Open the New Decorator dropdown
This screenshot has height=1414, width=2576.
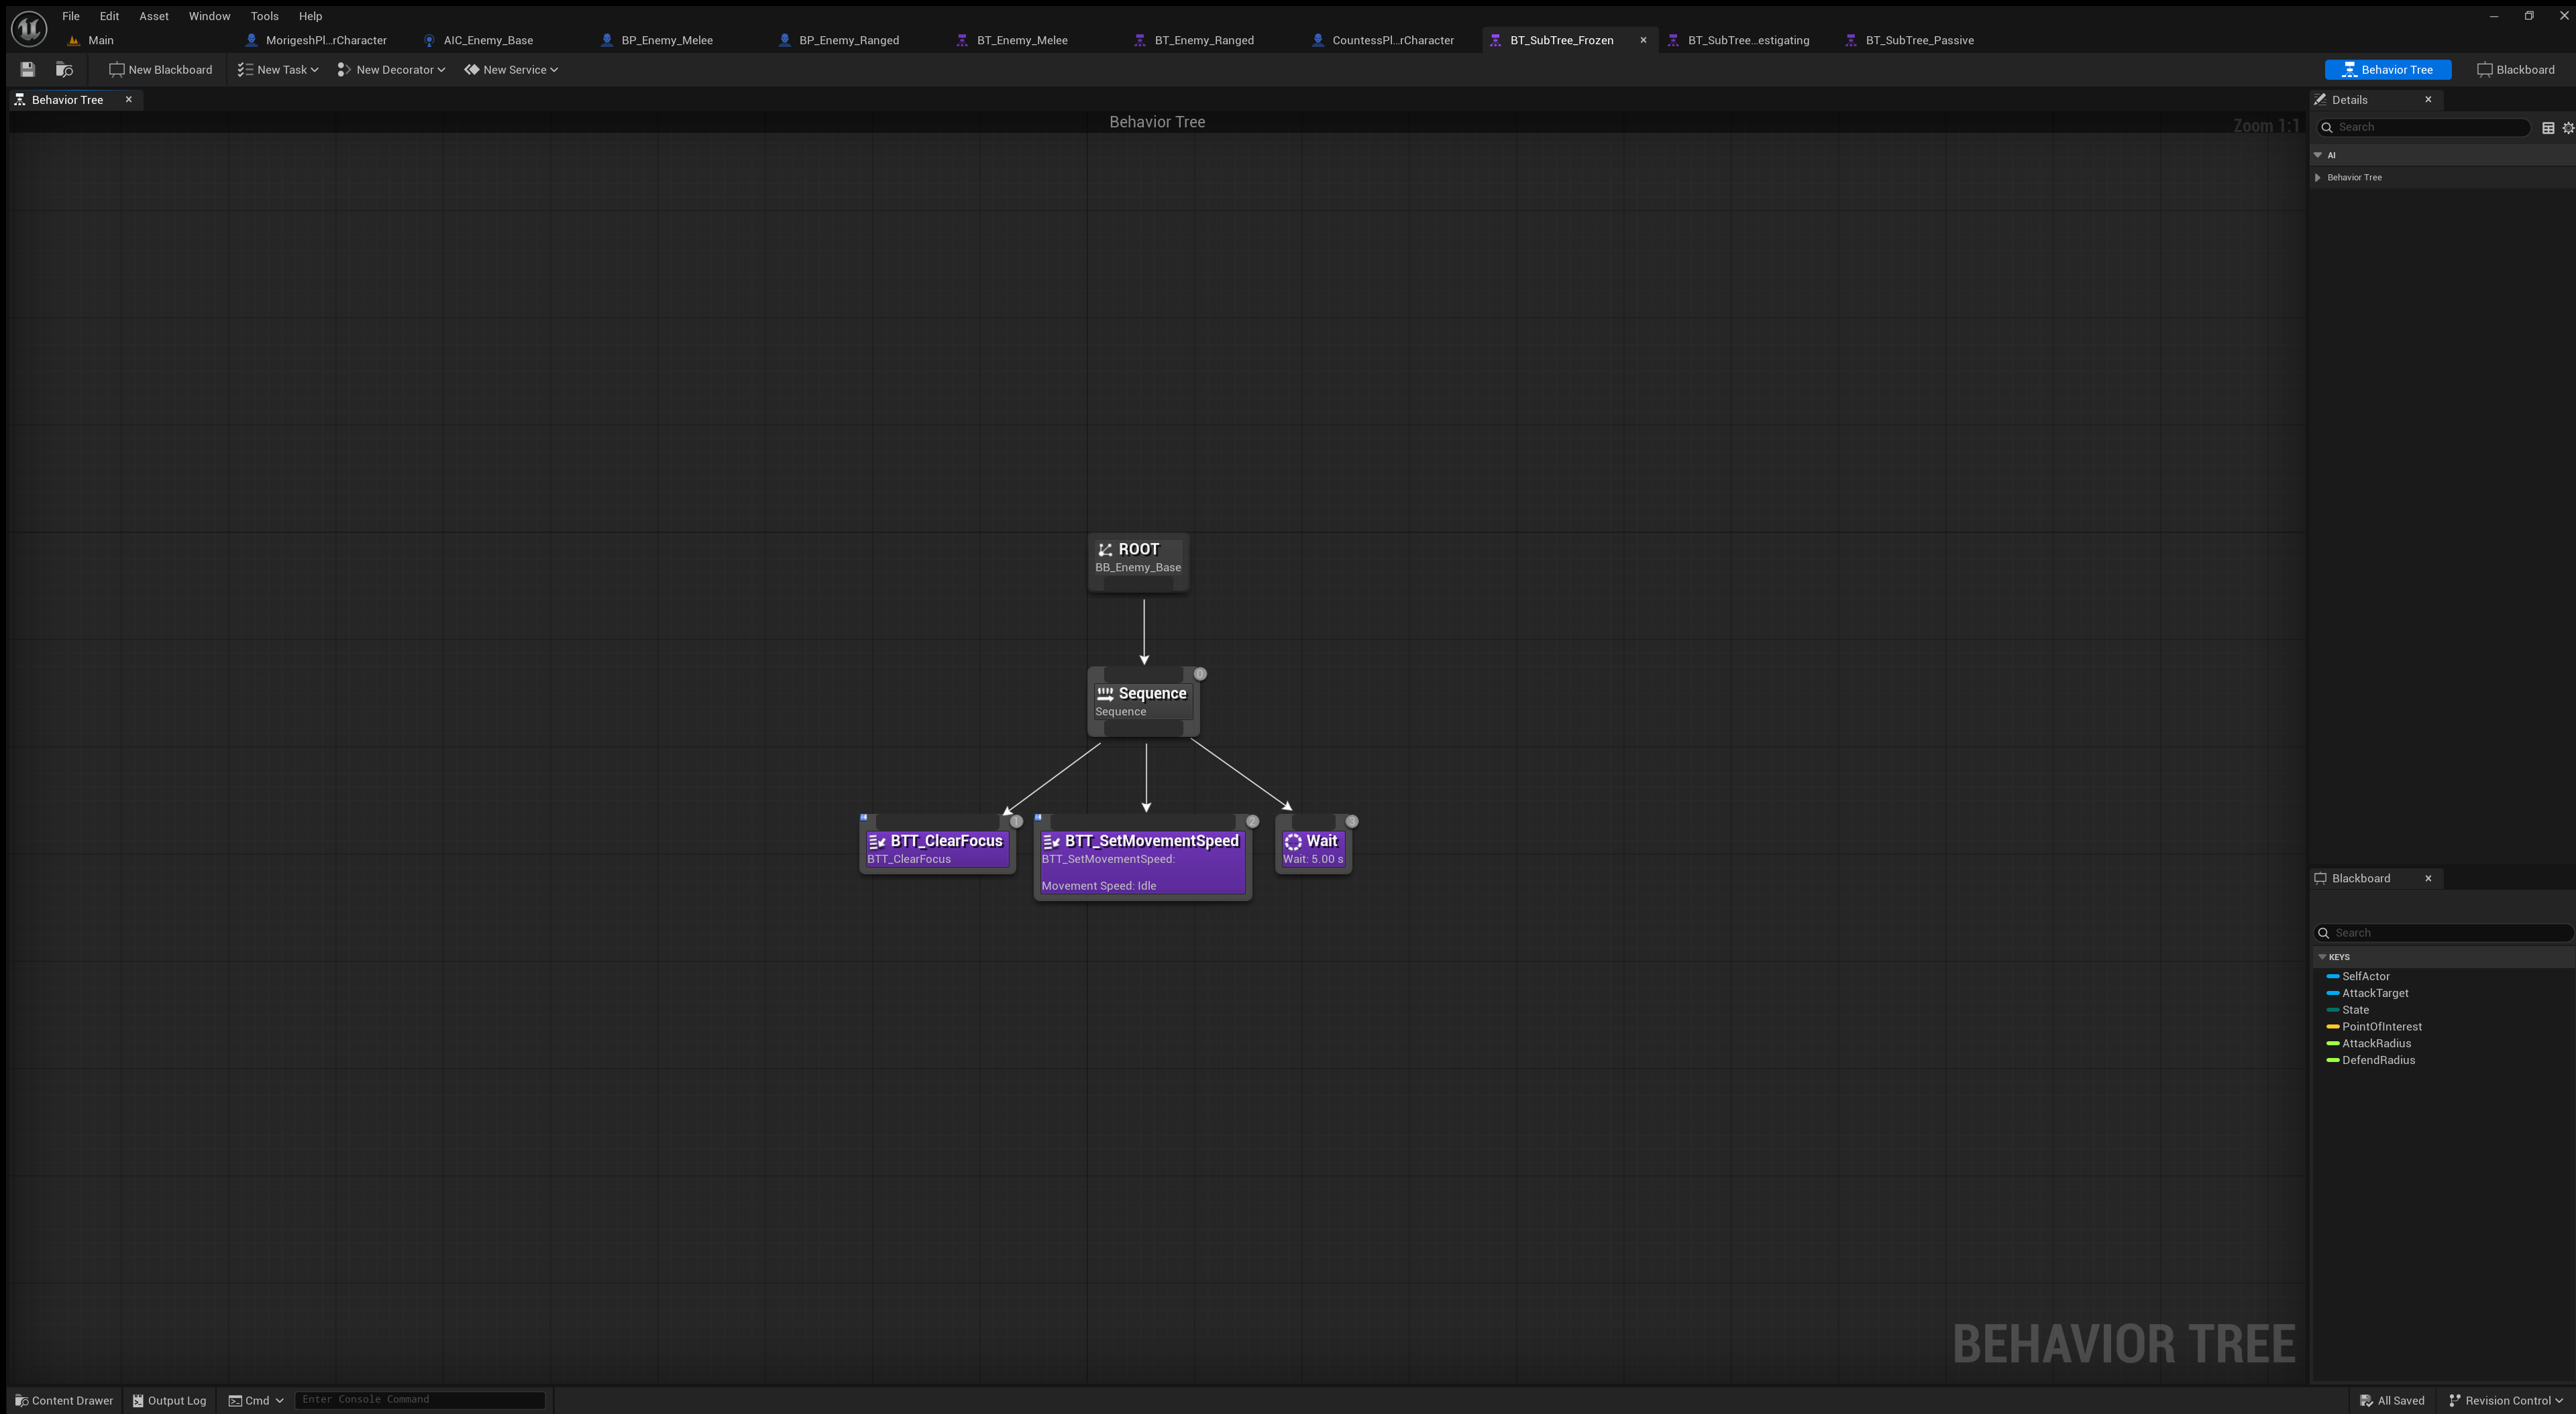[x=391, y=70]
